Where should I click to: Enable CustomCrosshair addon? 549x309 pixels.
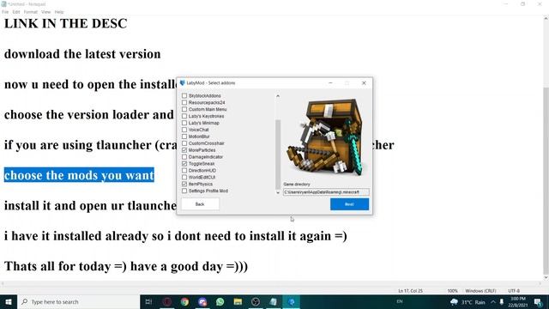pos(184,143)
